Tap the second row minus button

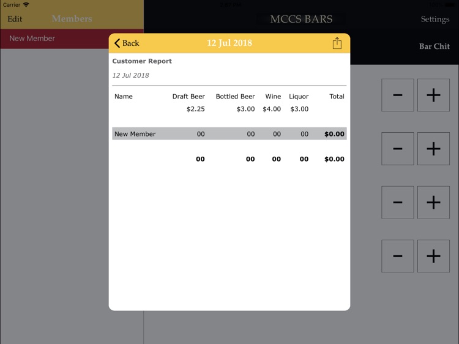[398, 148]
